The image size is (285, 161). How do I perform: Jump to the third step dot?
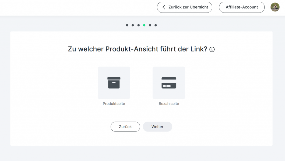tap(138, 25)
